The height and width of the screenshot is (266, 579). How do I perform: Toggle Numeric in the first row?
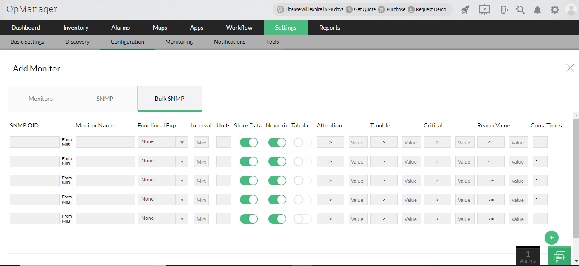point(277,142)
